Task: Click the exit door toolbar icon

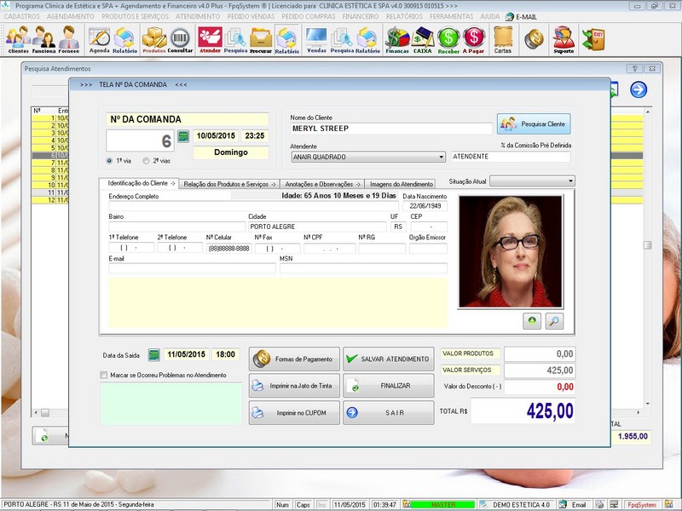Action: pyautogui.click(x=593, y=39)
